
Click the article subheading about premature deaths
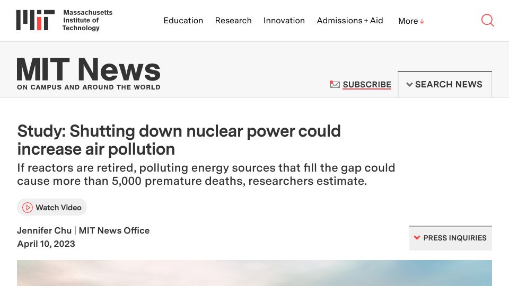click(x=206, y=174)
